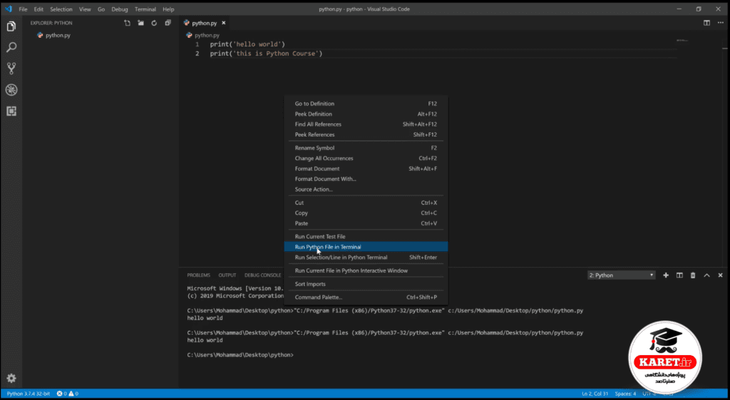
Task: Choose Run Selection/Line in Python Terminal
Action: click(x=366, y=257)
